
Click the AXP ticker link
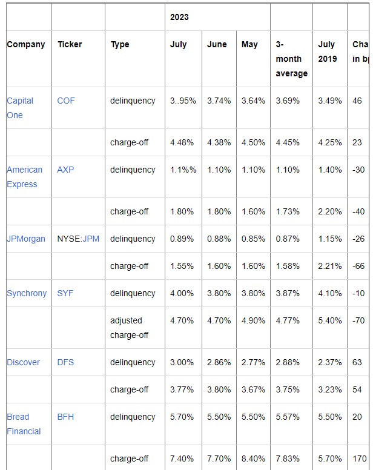tap(65, 170)
